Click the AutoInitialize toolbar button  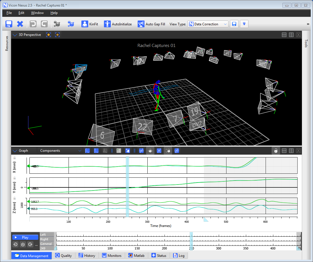click(x=118, y=24)
